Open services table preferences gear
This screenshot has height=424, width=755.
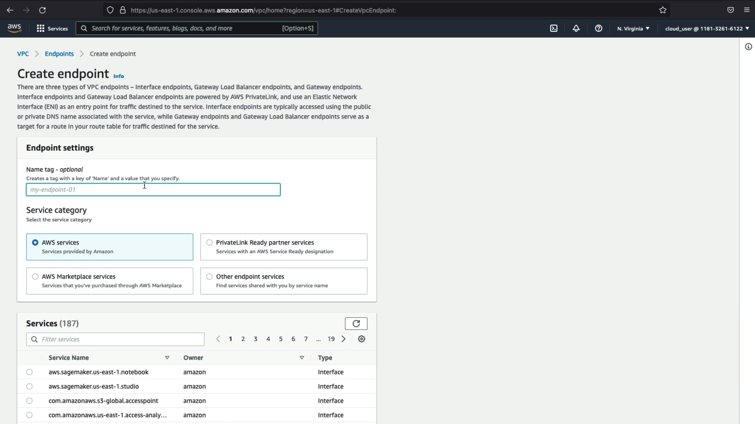click(362, 339)
